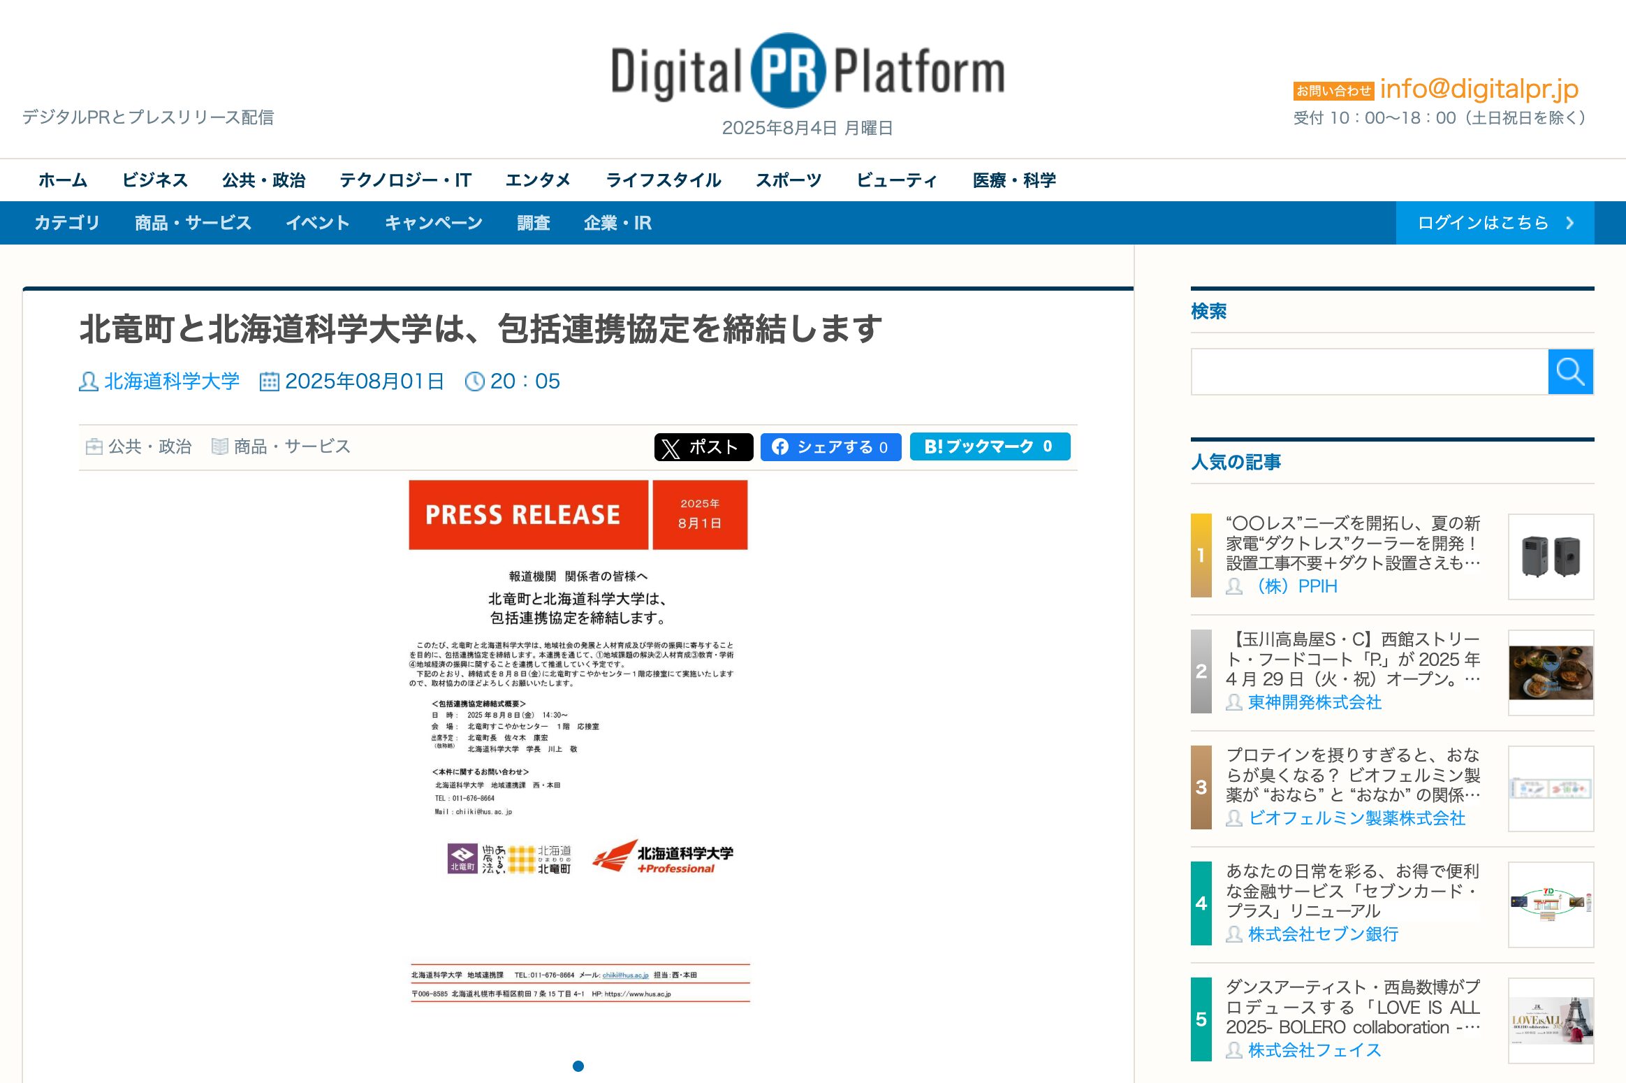Click the calendar icon beside 2025年08月01日
This screenshot has width=1626, height=1083.
tap(269, 381)
